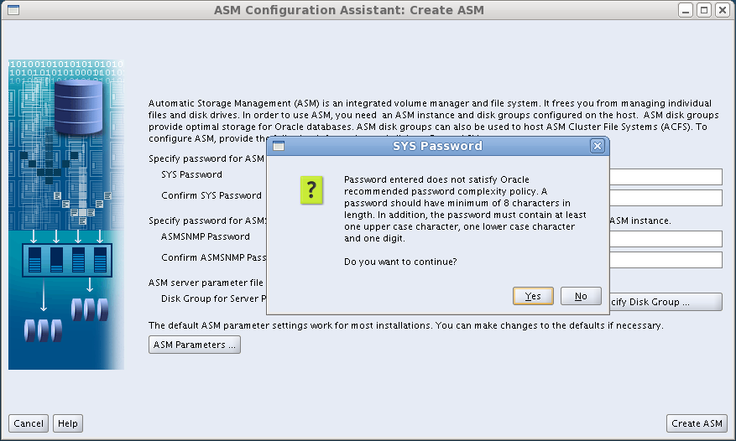Click Yes in the SYS Password dialog
The image size is (736, 441).
pyautogui.click(x=533, y=296)
